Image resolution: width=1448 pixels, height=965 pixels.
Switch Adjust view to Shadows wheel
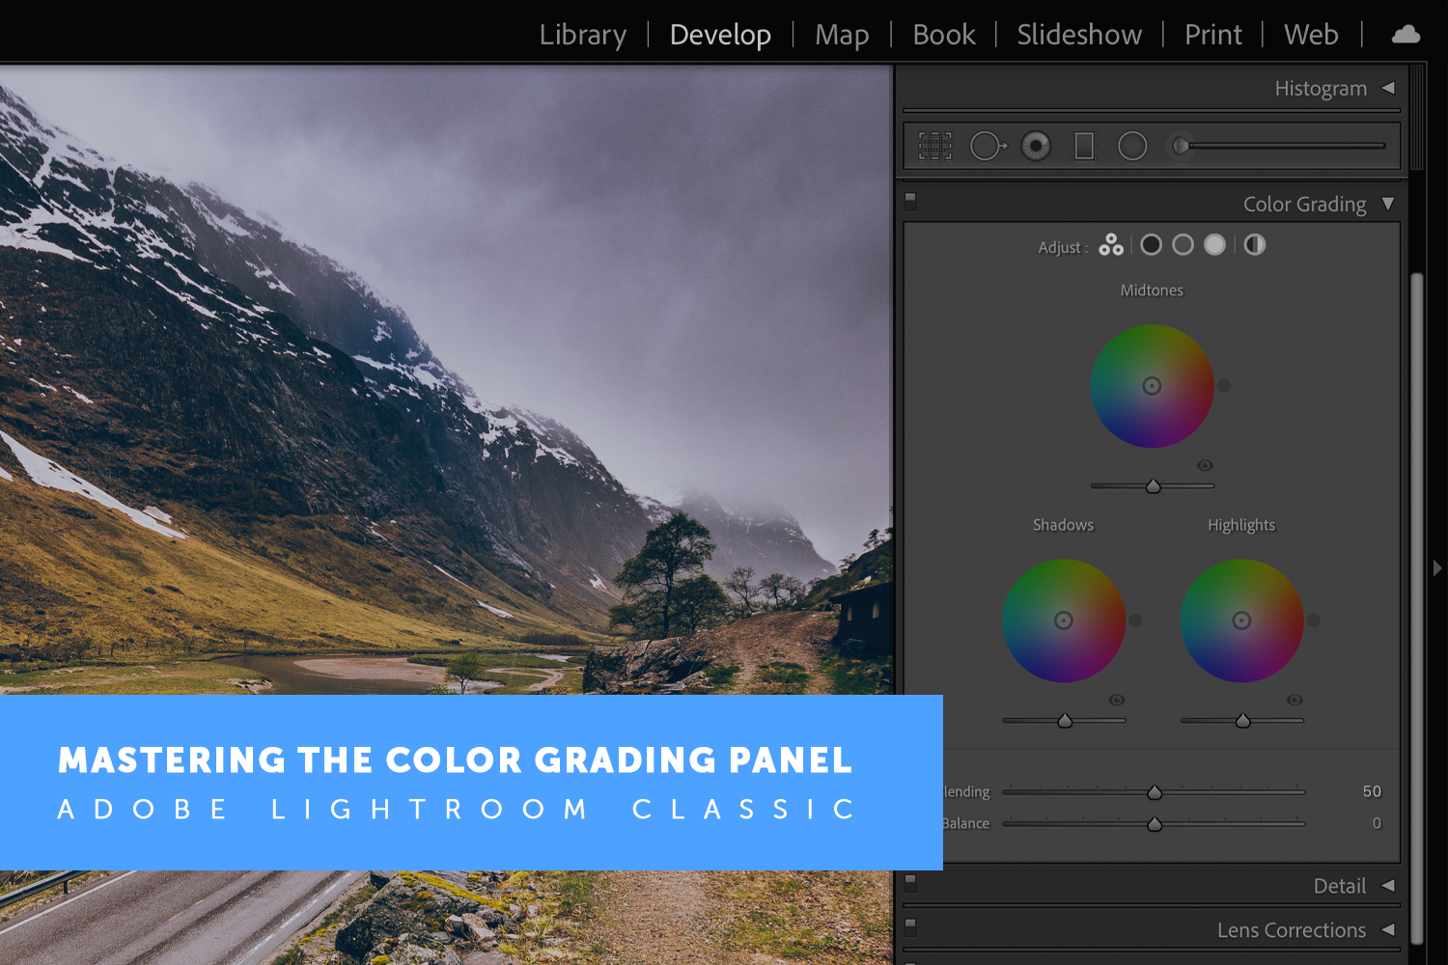[x=1151, y=245]
